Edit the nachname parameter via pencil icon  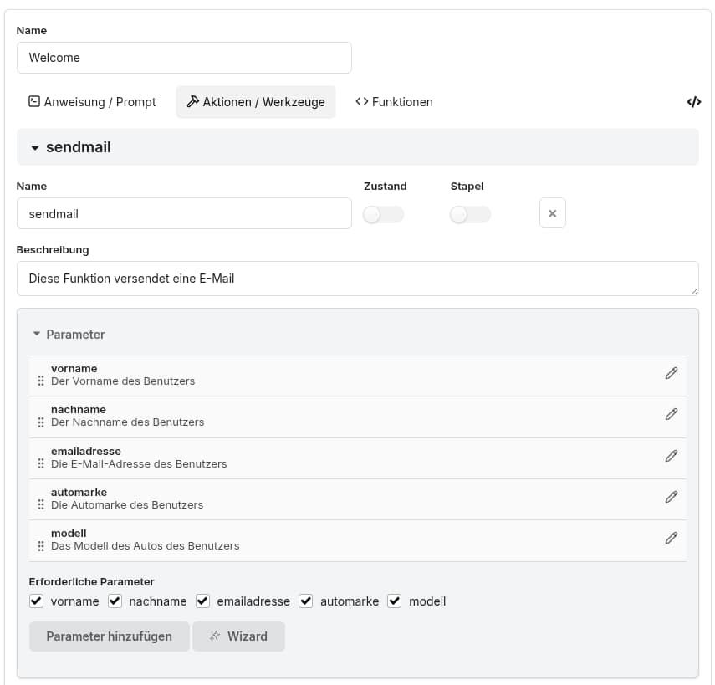671,415
